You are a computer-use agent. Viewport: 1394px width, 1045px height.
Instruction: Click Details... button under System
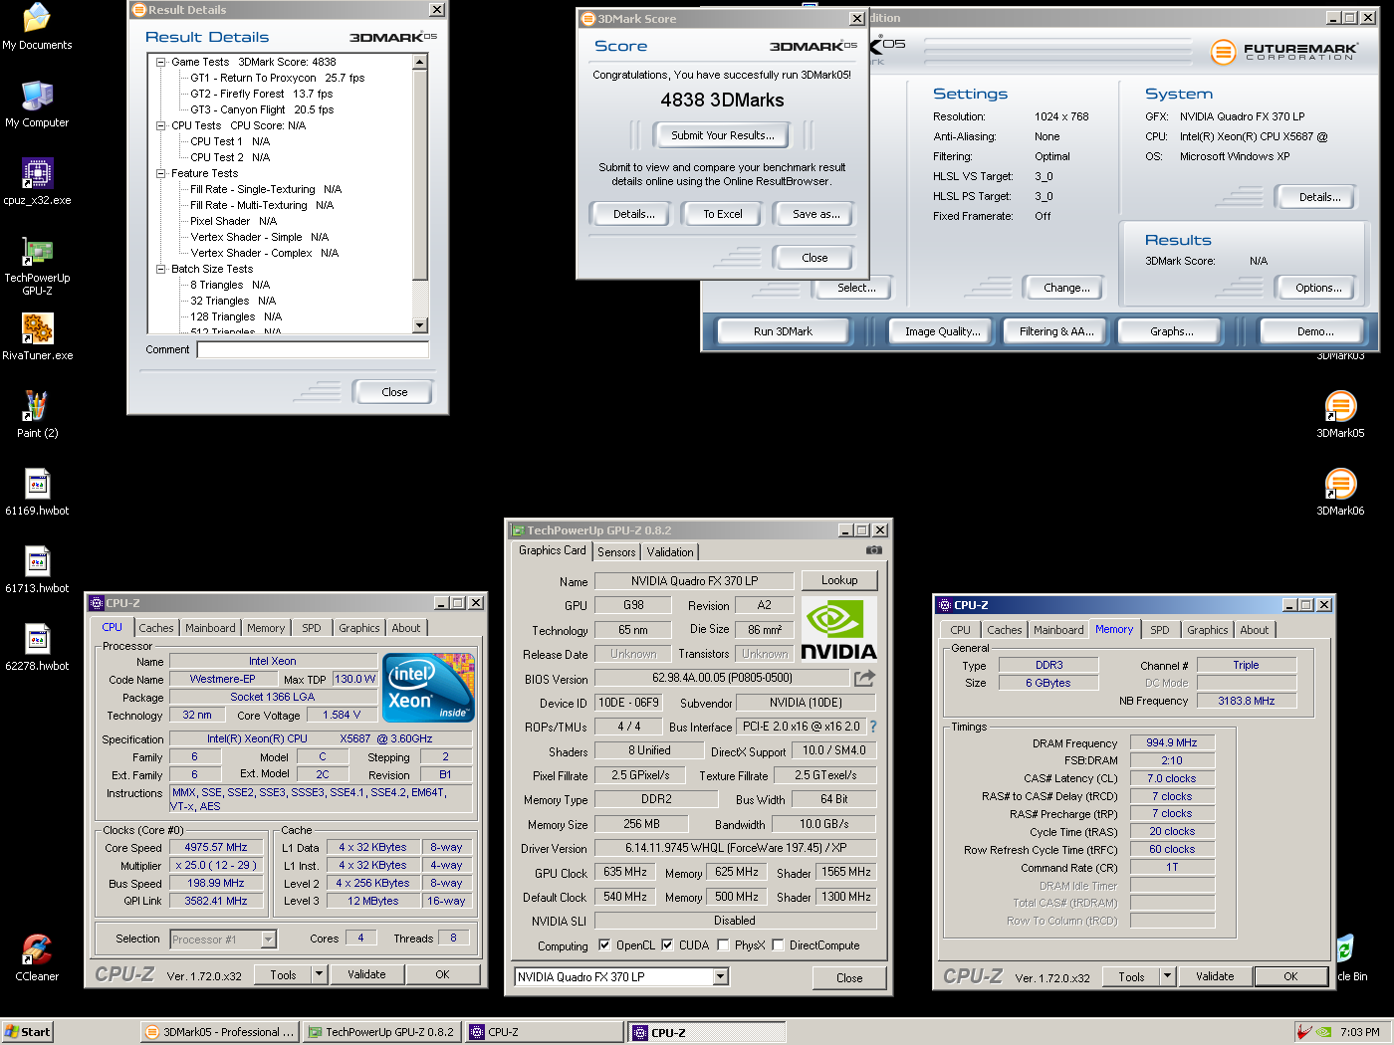pos(1318,197)
